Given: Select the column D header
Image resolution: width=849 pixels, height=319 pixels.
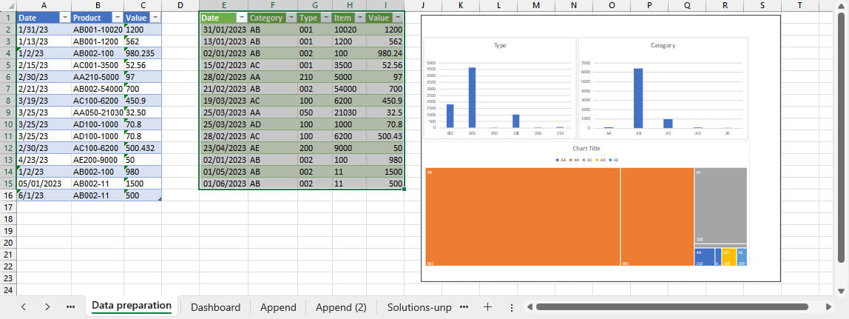Looking at the screenshot, I should tap(180, 5).
